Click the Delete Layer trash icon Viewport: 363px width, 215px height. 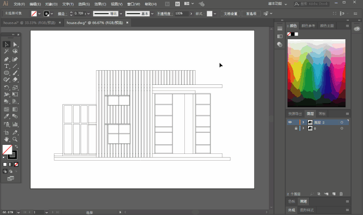pos(341,194)
